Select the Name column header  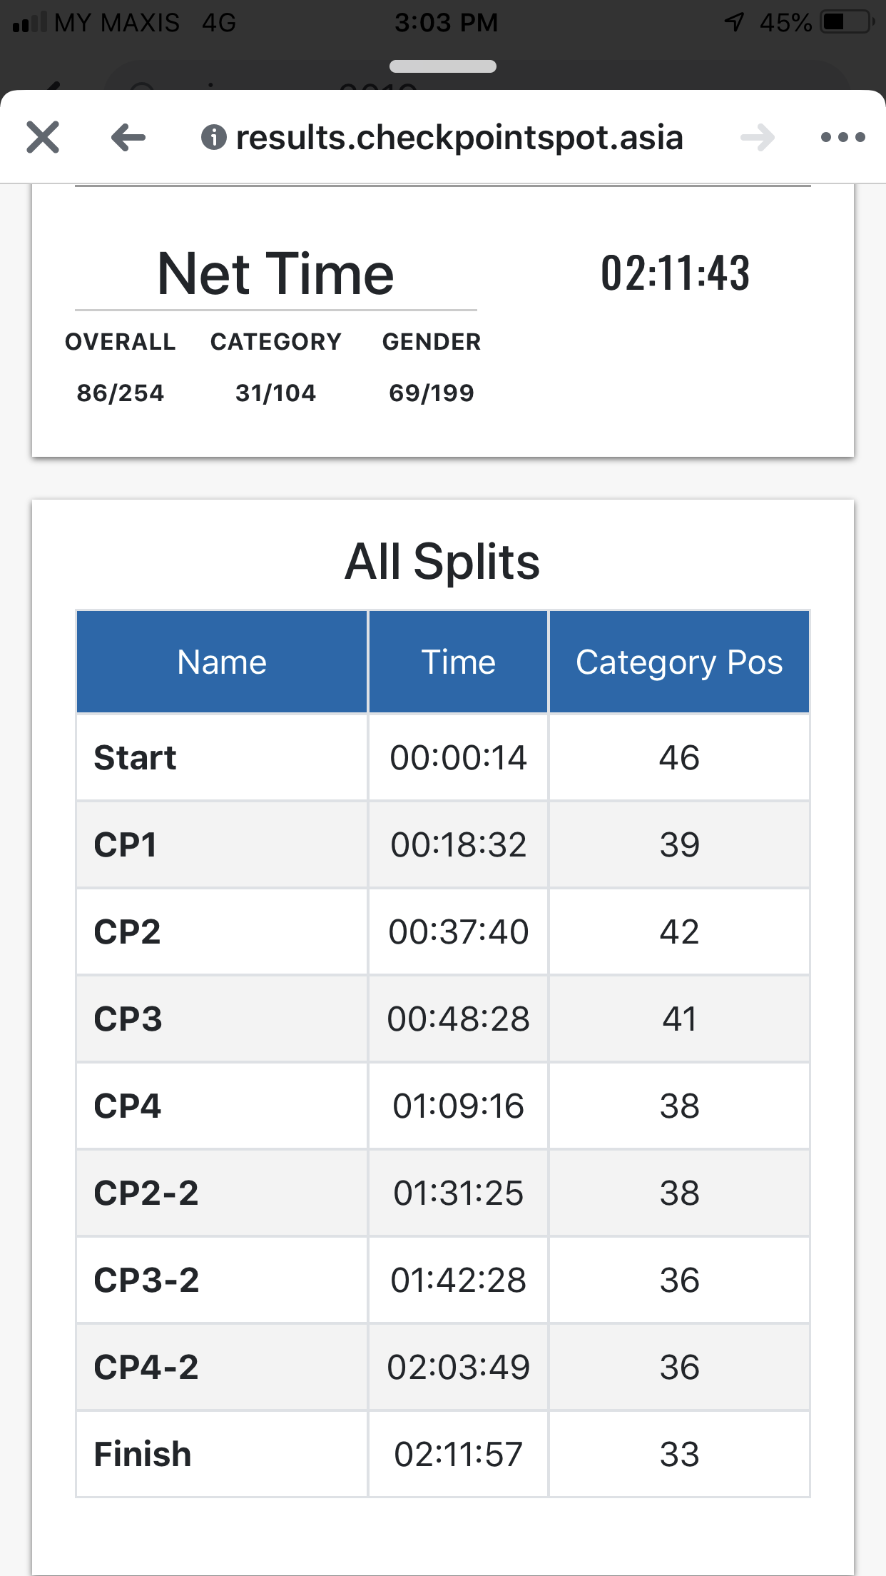coord(222,662)
